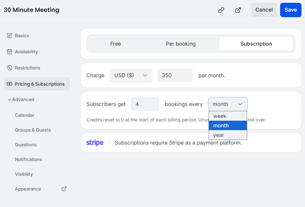Save the meeting settings
Viewport: 305px width, 207px height.
click(x=291, y=10)
